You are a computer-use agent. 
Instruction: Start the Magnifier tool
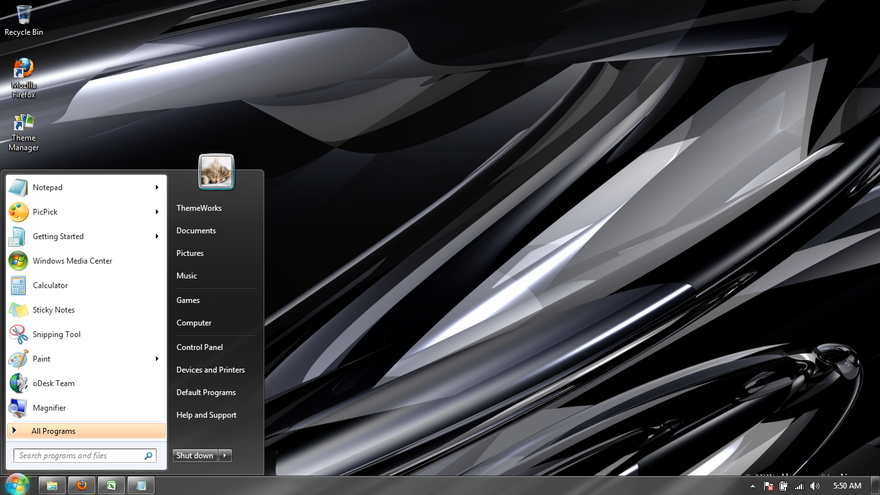point(86,408)
